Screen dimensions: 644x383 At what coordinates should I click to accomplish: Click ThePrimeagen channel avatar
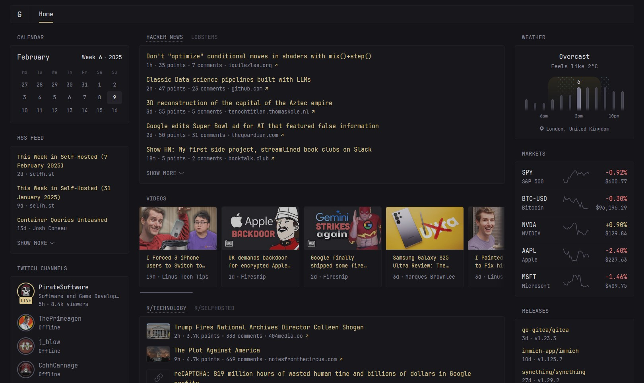click(26, 323)
